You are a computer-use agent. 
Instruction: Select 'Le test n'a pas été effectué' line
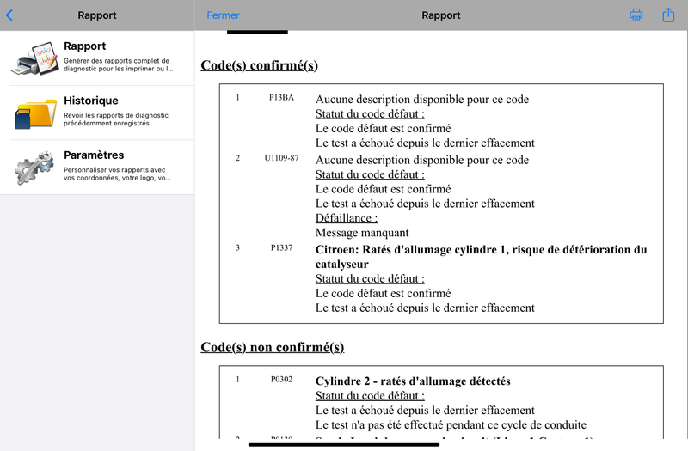click(x=451, y=424)
